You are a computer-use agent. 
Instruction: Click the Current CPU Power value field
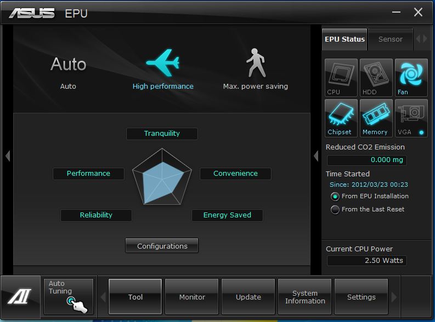coord(367,261)
